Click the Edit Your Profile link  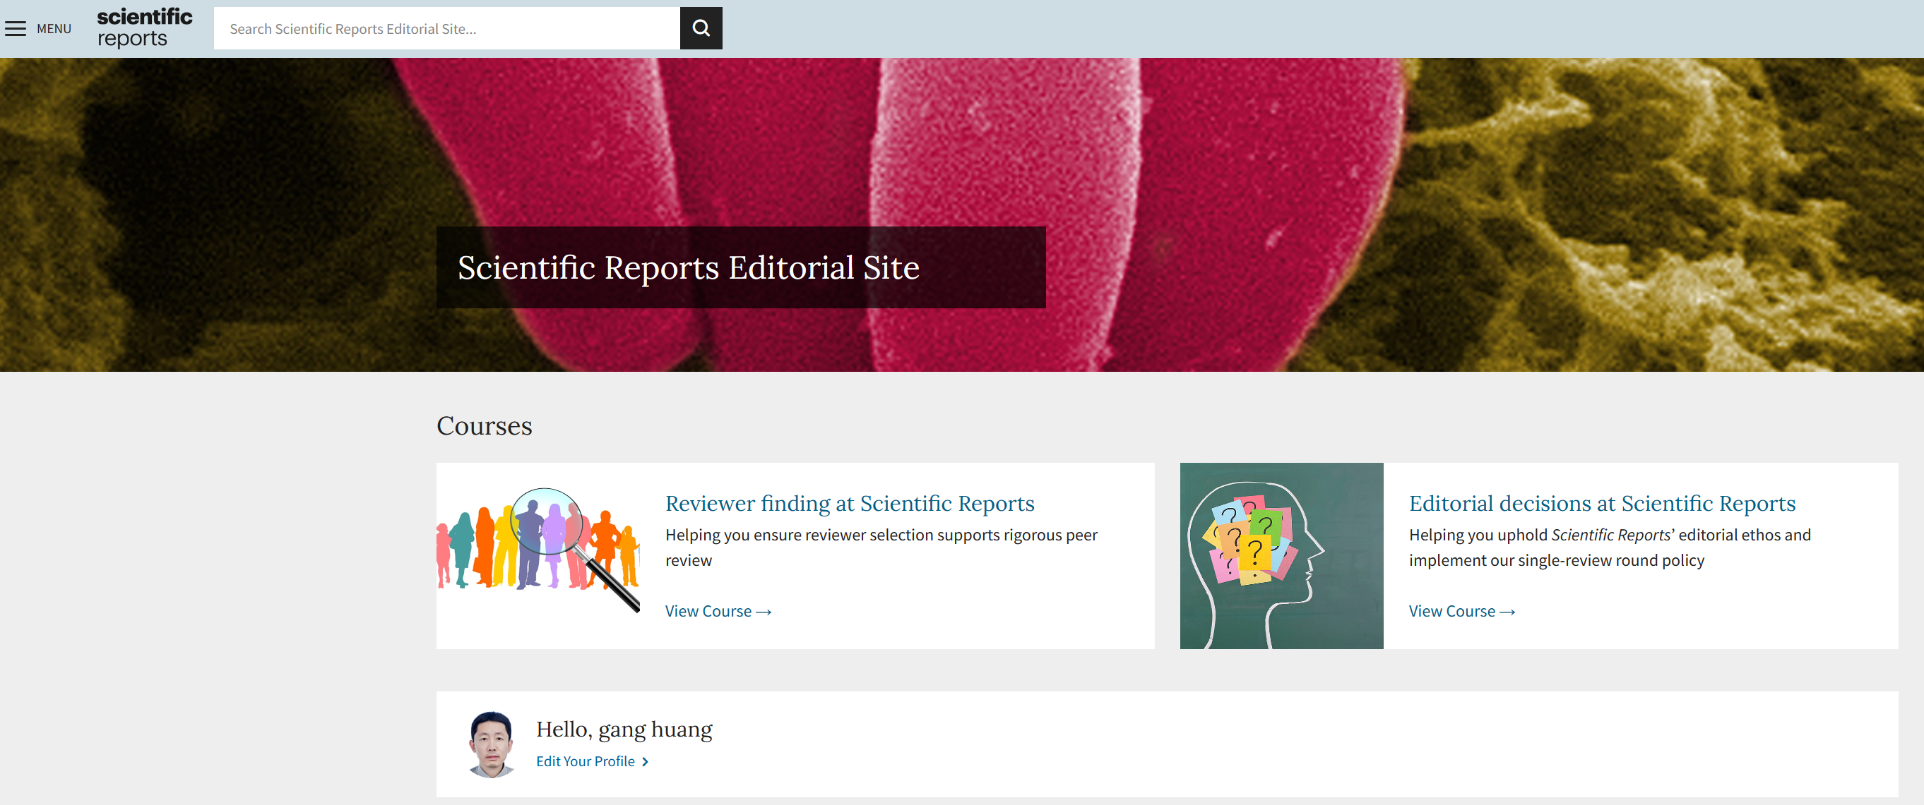pyautogui.click(x=593, y=761)
